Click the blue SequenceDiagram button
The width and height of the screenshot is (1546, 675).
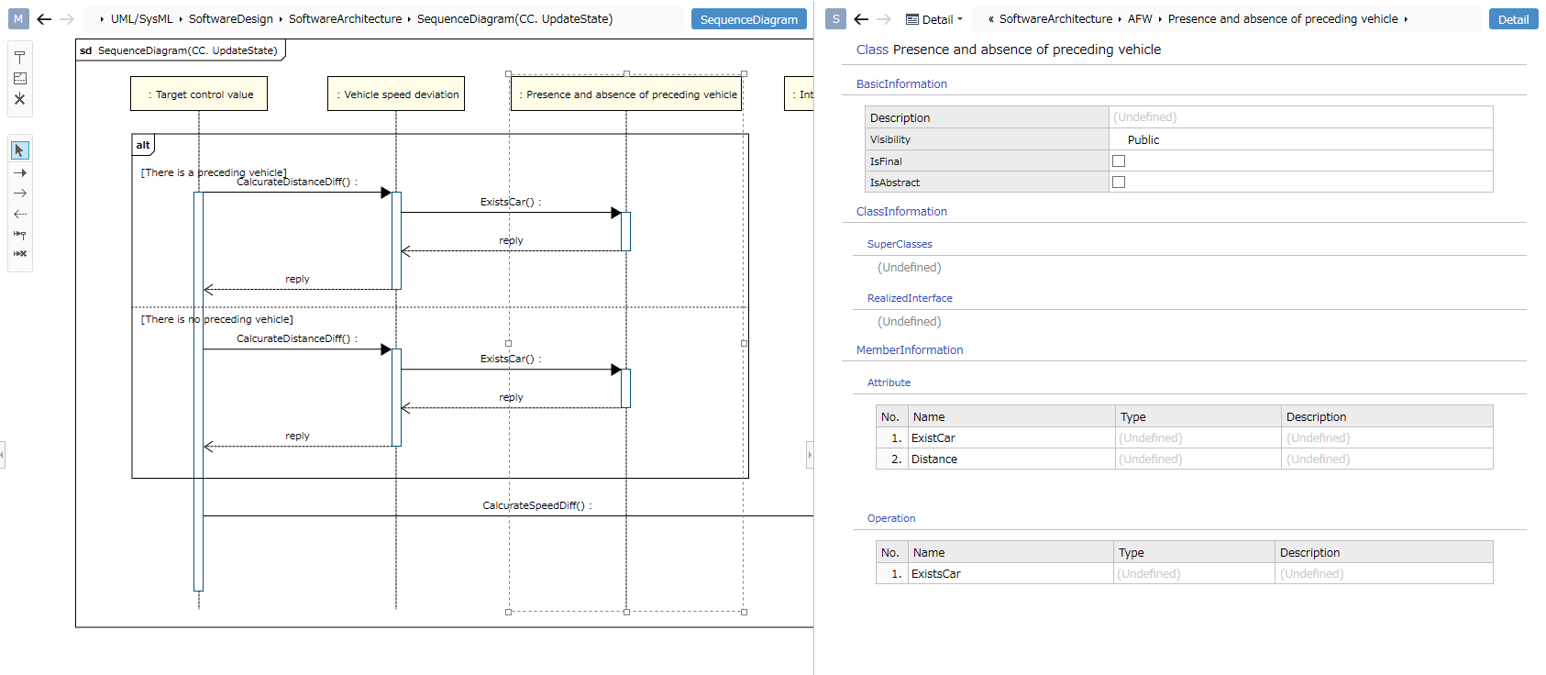[x=749, y=19]
